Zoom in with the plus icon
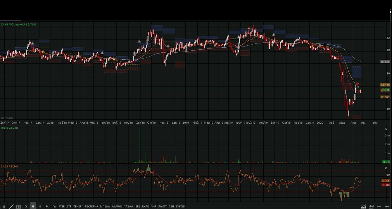 pos(387,206)
